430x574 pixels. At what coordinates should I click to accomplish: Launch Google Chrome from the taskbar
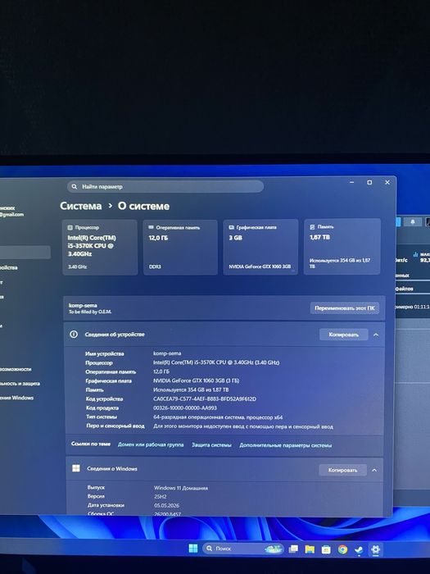coord(342,549)
